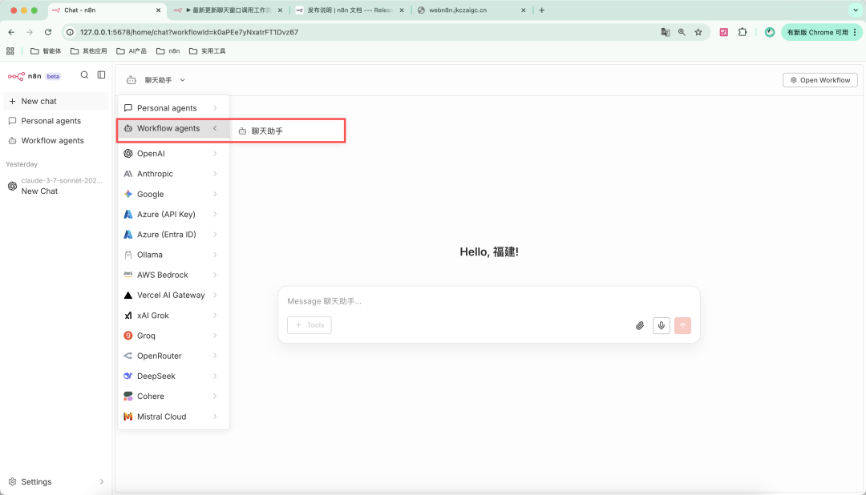Click the browser page reload icon

[48, 32]
